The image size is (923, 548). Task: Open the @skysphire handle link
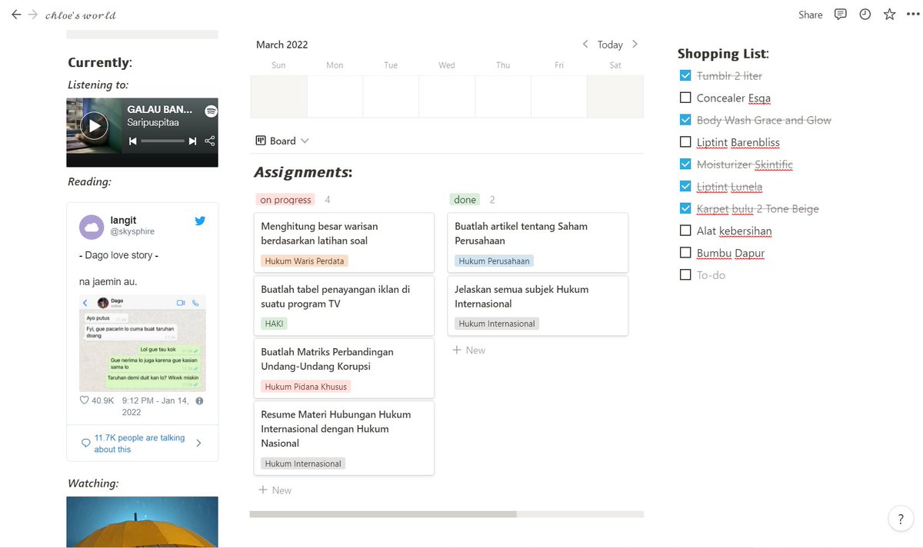132,231
